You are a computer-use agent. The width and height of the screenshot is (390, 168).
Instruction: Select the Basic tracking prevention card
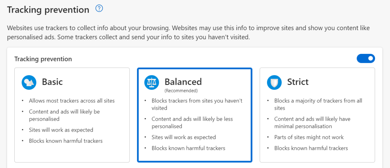point(72,115)
